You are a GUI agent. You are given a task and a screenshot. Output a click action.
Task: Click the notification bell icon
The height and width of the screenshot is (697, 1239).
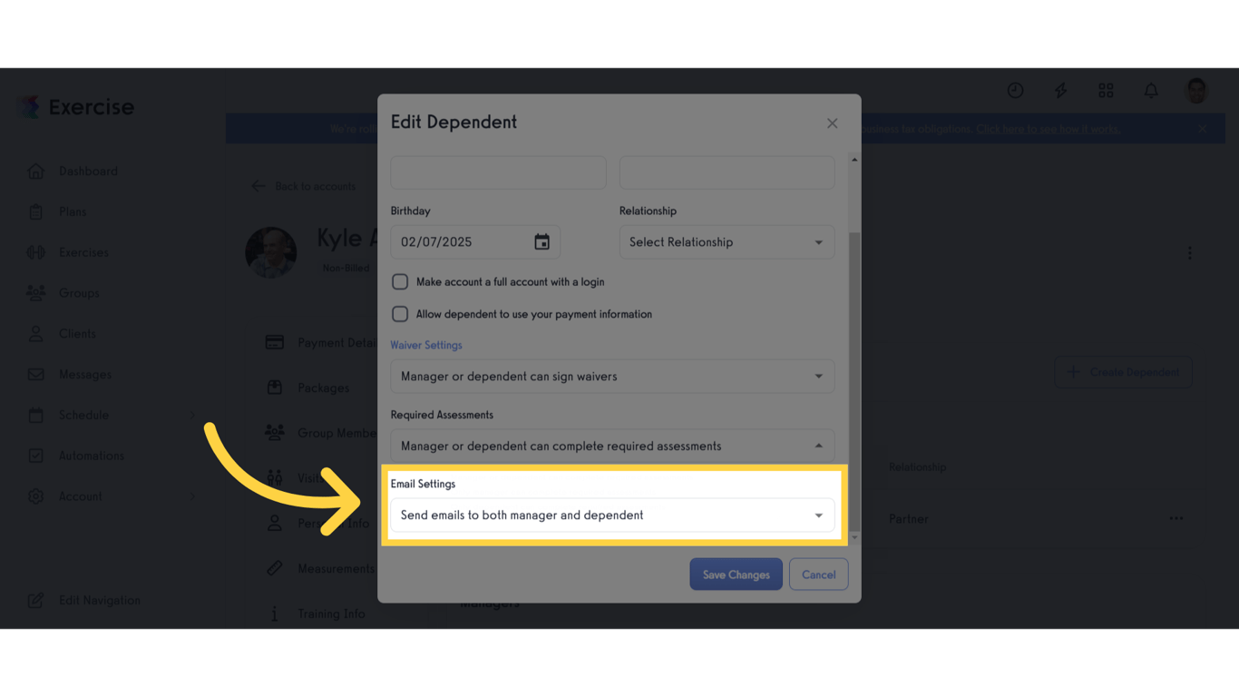pos(1150,91)
